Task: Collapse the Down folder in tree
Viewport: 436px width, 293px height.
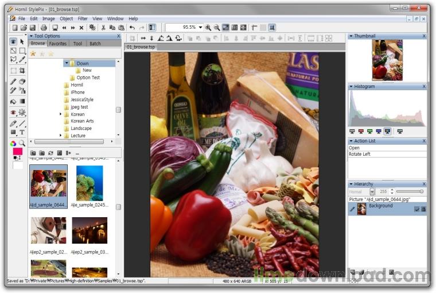Action: 66,63
